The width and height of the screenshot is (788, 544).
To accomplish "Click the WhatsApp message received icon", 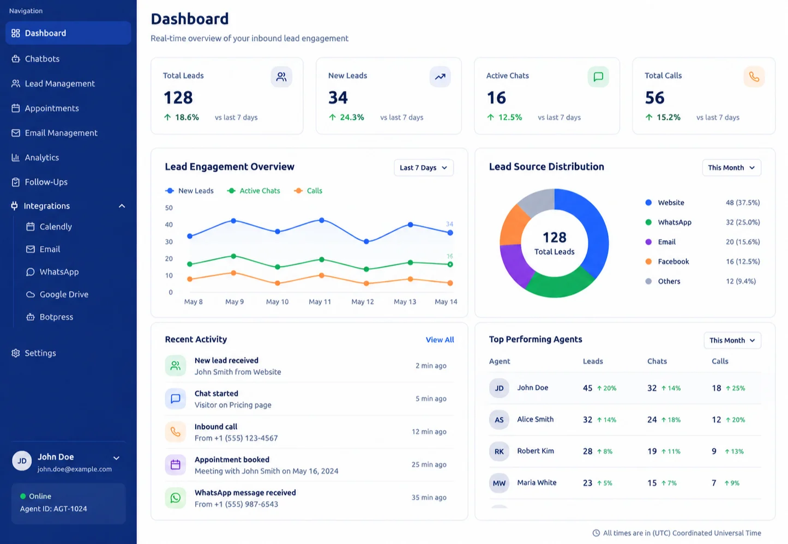I will [x=176, y=498].
